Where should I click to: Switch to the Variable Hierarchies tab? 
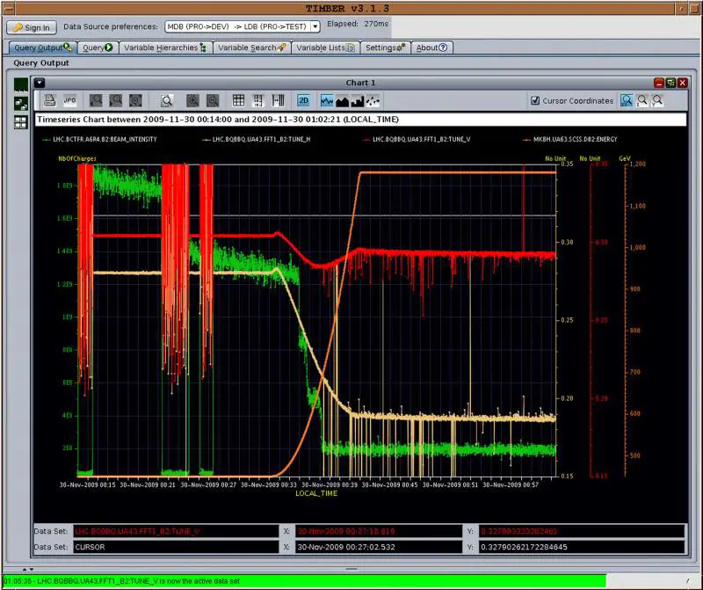(165, 47)
